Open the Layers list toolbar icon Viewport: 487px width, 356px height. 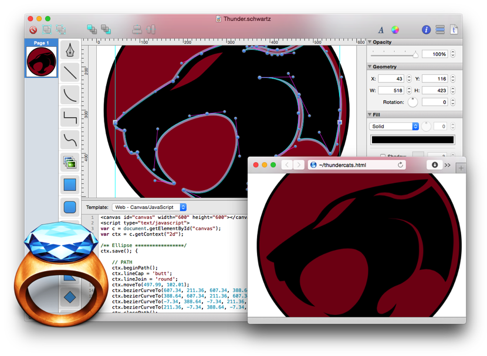[x=440, y=30]
